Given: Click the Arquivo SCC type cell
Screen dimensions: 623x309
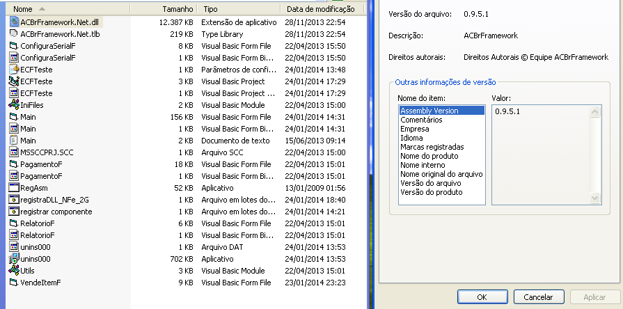Looking at the screenshot, I should (x=222, y=152).
